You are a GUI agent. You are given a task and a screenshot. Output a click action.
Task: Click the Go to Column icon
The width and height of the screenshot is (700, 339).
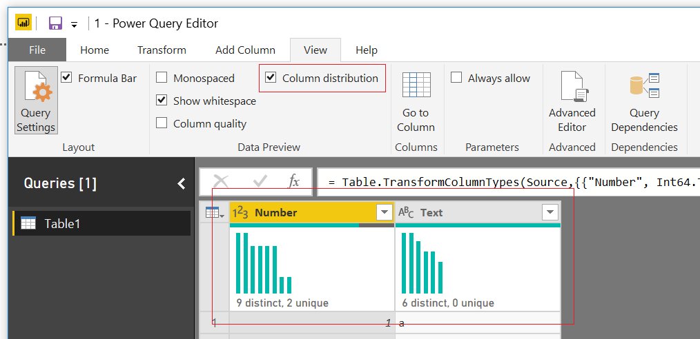416,85
